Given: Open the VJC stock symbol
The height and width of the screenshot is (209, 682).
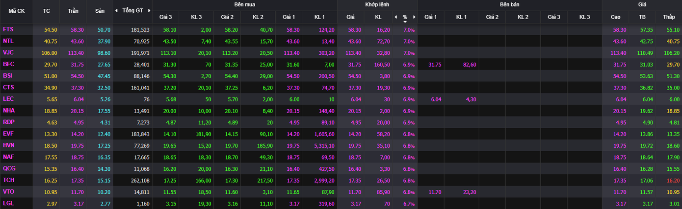Looking at the screenshot, I should click(x=8, y=52).
